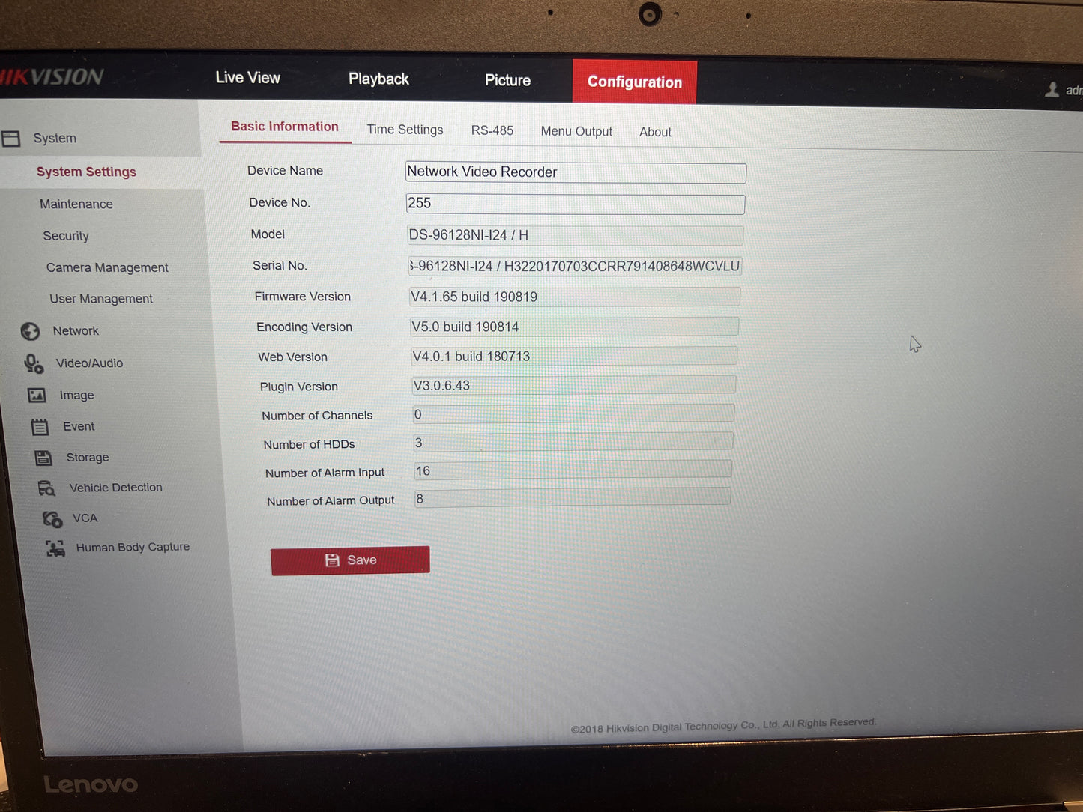Switch to the Playback tab
The image size is (1083, 812).
click(378, 79)
